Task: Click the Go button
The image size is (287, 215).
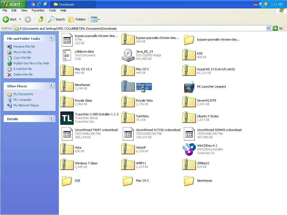Action: [x=278, y=28]
